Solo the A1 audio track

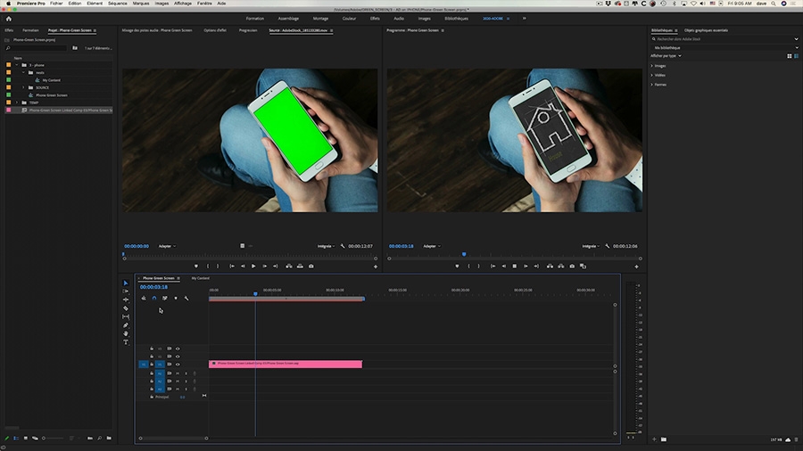pyautogui.click(x=186, y=373)
